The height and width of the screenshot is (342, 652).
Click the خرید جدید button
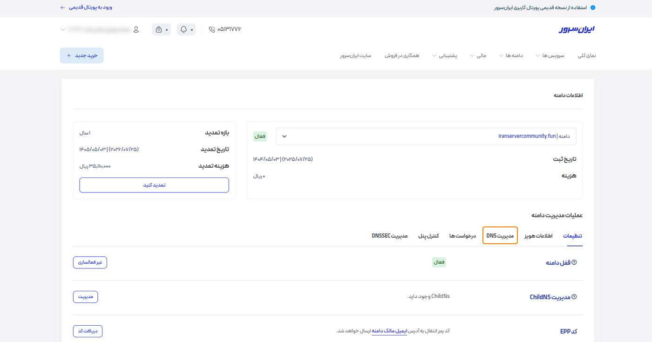point(82,55)
